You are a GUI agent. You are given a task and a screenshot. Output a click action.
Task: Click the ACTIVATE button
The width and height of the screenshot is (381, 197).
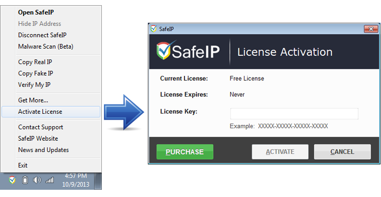(x=280, y=152)
